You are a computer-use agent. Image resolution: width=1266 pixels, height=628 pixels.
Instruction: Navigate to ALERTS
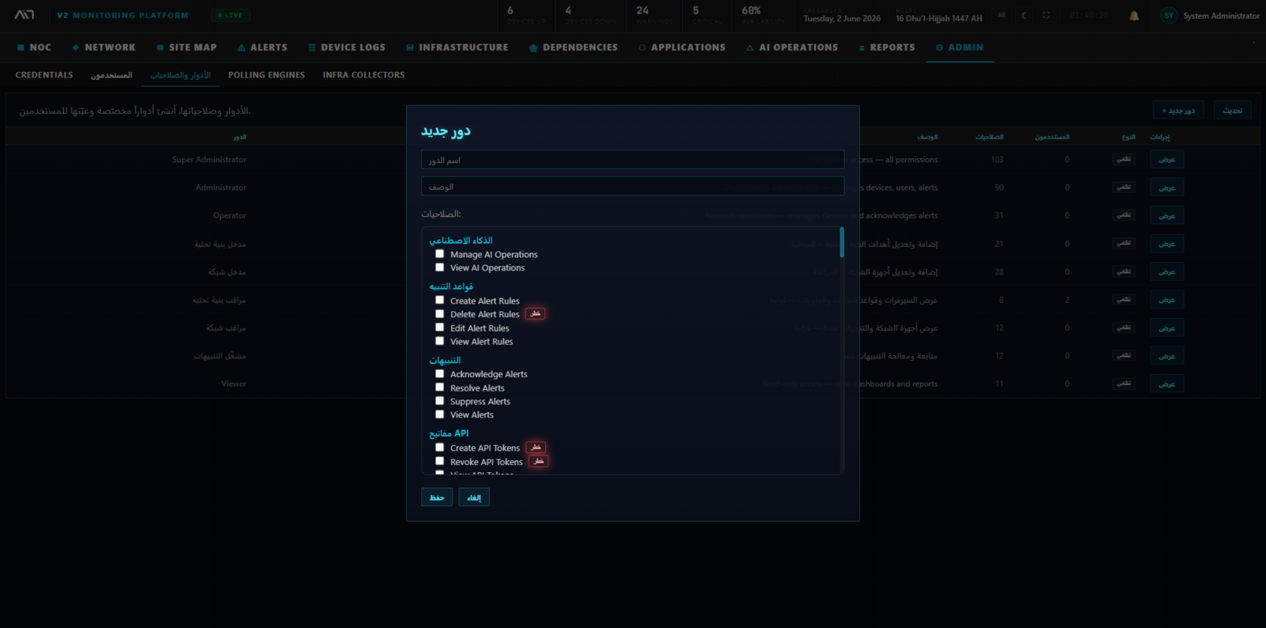click(x=263, y=47)
